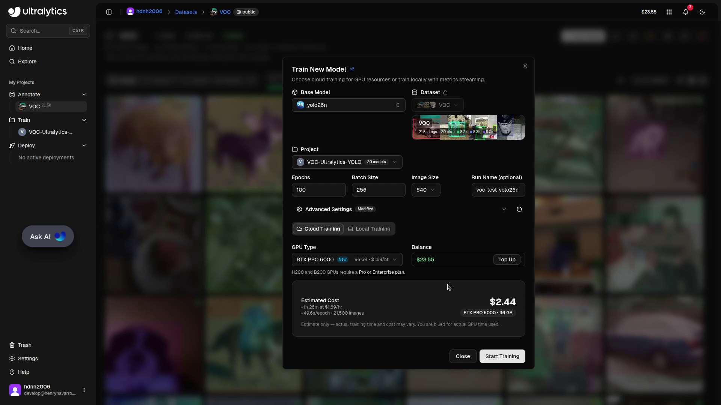
Task: Open the notifications bell
Action: pyautogui.click(x=685, y=12)
